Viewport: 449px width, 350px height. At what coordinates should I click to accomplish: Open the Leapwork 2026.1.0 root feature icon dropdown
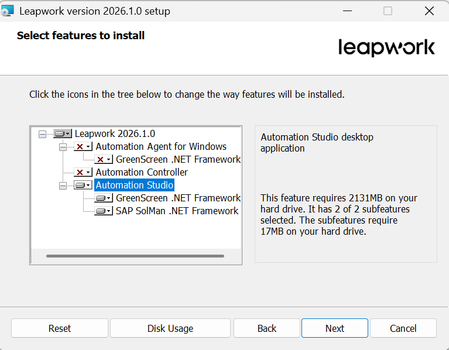(63, 133)
